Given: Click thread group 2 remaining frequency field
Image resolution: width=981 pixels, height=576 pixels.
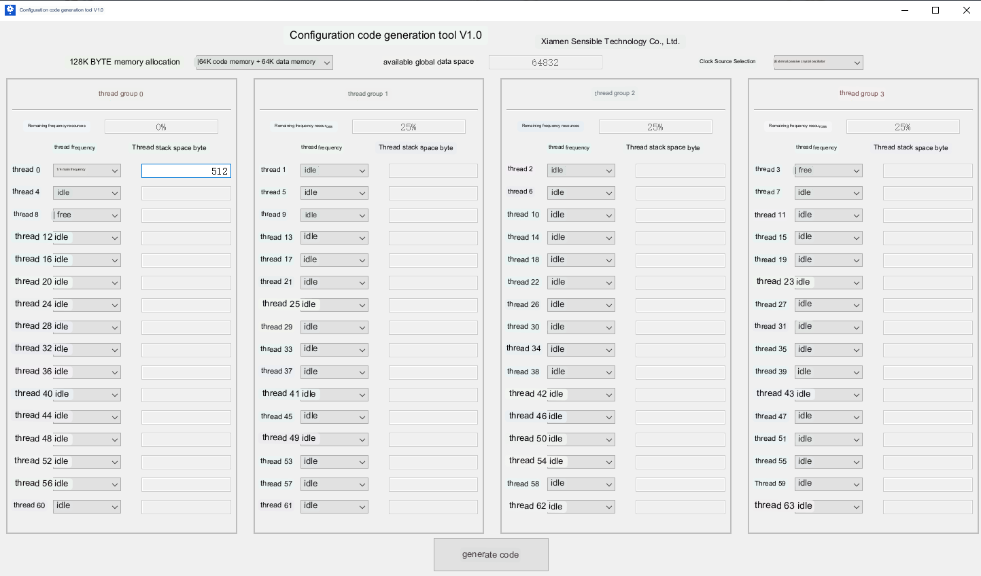Looking at the screenshot, I should (x=655, y=127).
